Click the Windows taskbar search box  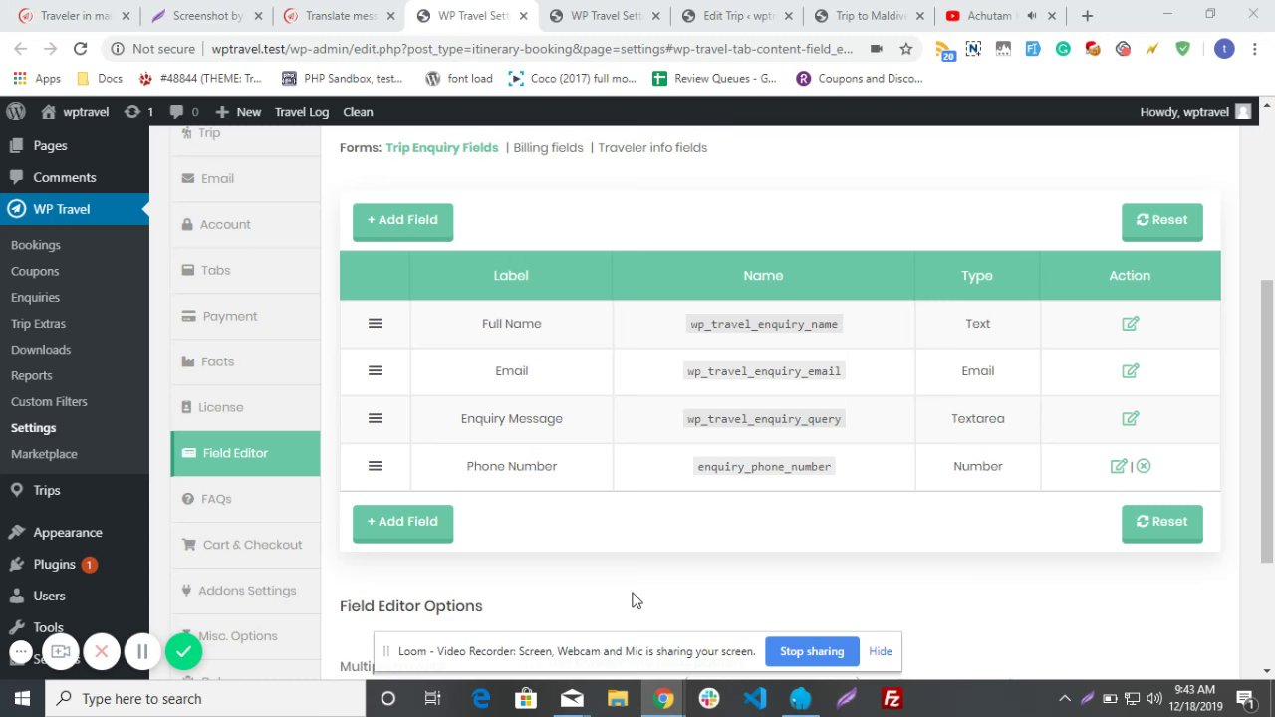206,698
